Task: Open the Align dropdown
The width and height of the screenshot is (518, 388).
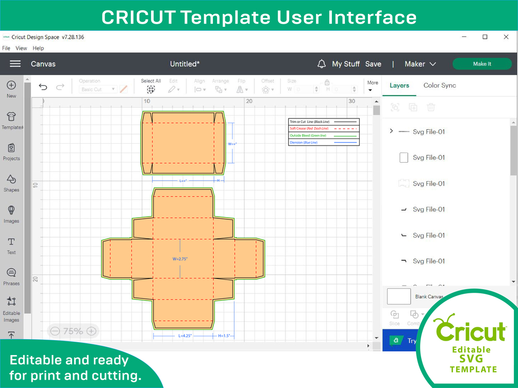Action: tap(200, 90)
